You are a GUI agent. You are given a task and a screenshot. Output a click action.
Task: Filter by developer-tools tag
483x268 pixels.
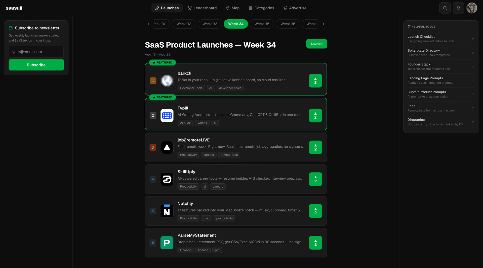[230, 88]
